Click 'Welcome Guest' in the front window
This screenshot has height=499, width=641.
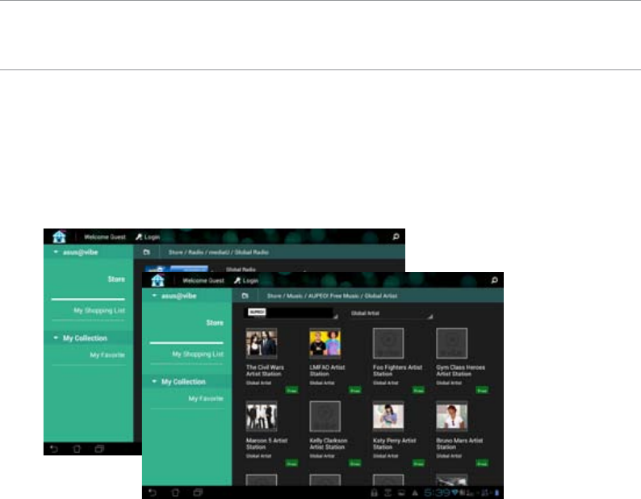[203, 280]
